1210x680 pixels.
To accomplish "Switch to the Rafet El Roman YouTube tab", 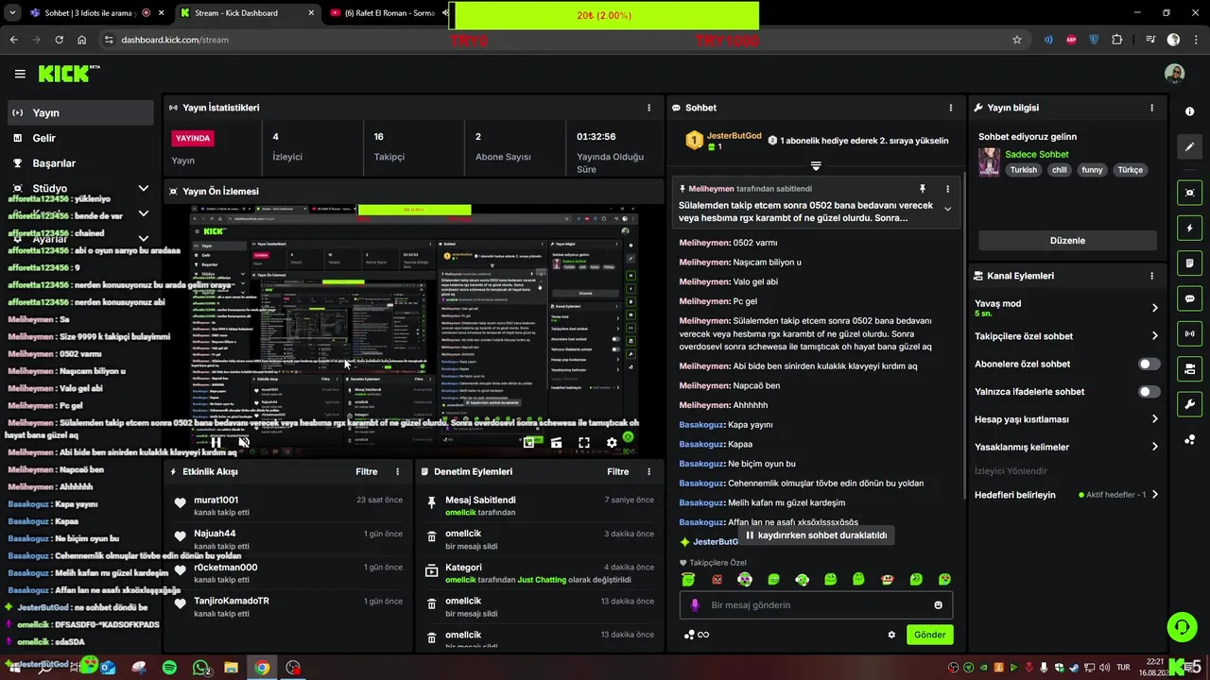I will point(388,13).
